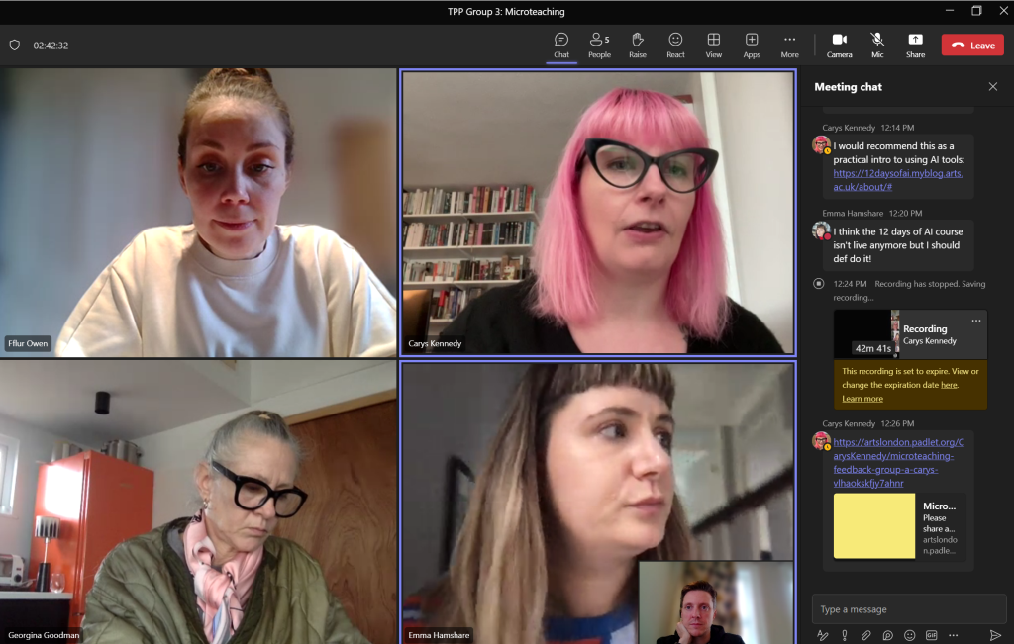Open the GIF picker
This screenshot has width=1014, height=644.
click(x=931, y=635)
